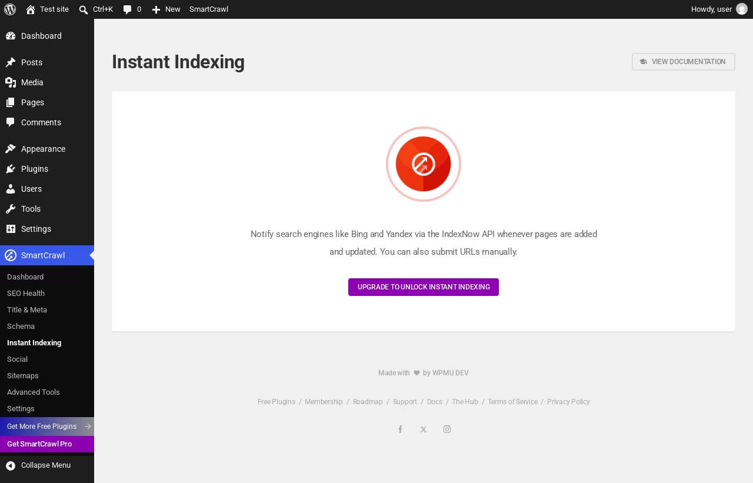Click the Users person icon
The height and width of the screenshot is (483, 753).
[11, 189]
